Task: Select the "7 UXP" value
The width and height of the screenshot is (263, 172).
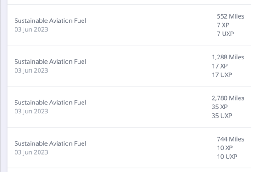Action: (x=225, y=34)
